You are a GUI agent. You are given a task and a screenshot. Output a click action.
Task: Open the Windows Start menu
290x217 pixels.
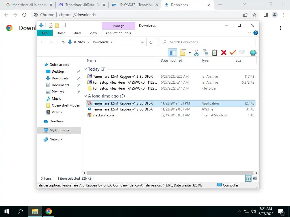7,211
